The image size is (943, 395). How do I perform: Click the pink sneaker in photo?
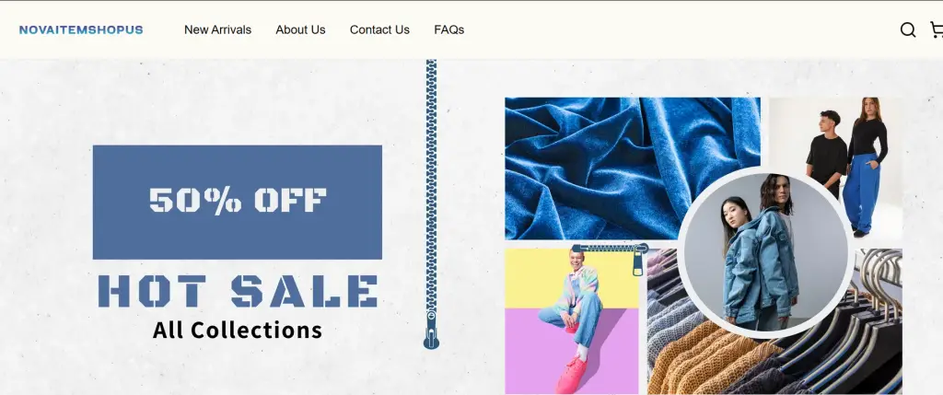(x=571, y=374)
